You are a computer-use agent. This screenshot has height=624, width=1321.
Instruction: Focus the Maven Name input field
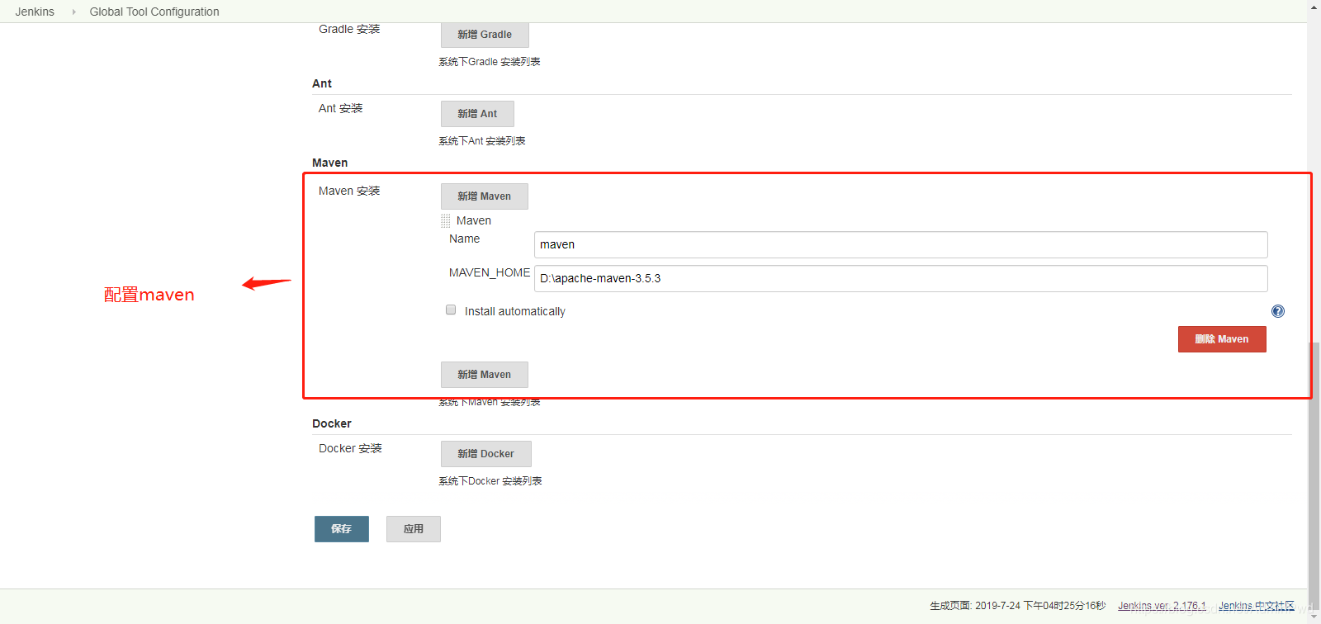(901, 245)
